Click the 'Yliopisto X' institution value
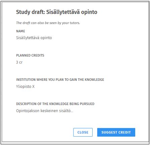This screenshot has width=151, height=146. [x=25, y=86]
